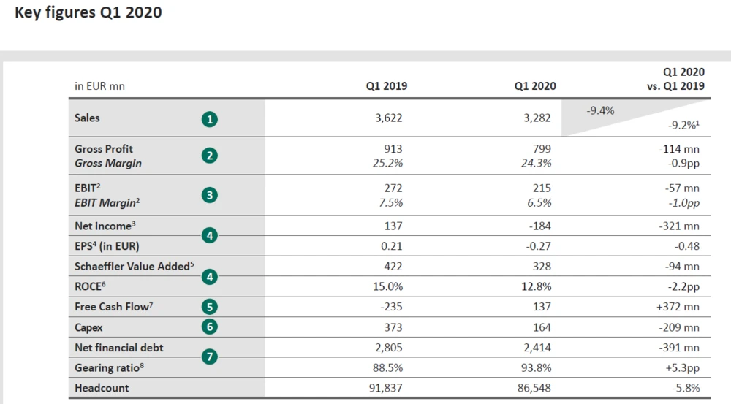Viewport: 731px width, 404px height.
Task: Click the number 7 badge beside Net financial debt
Action: [x=210, y=358]
